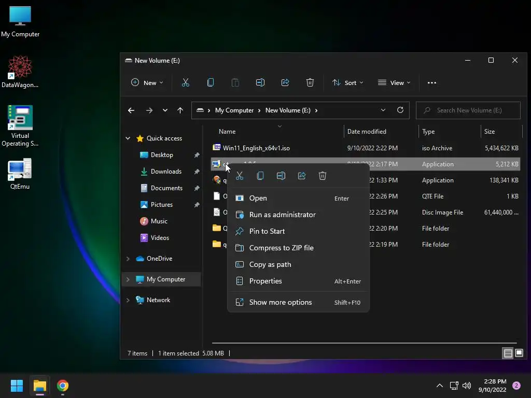Choose Copy as path

[x=298, y=264]
